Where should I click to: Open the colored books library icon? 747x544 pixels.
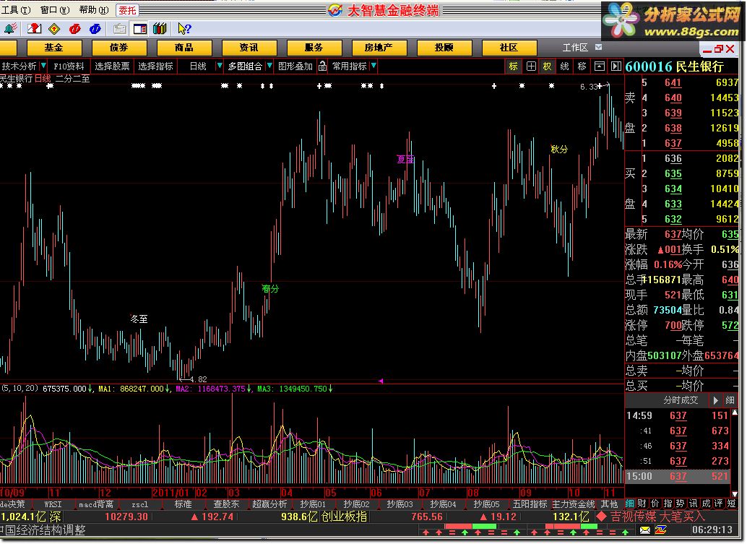coord(160,29)
